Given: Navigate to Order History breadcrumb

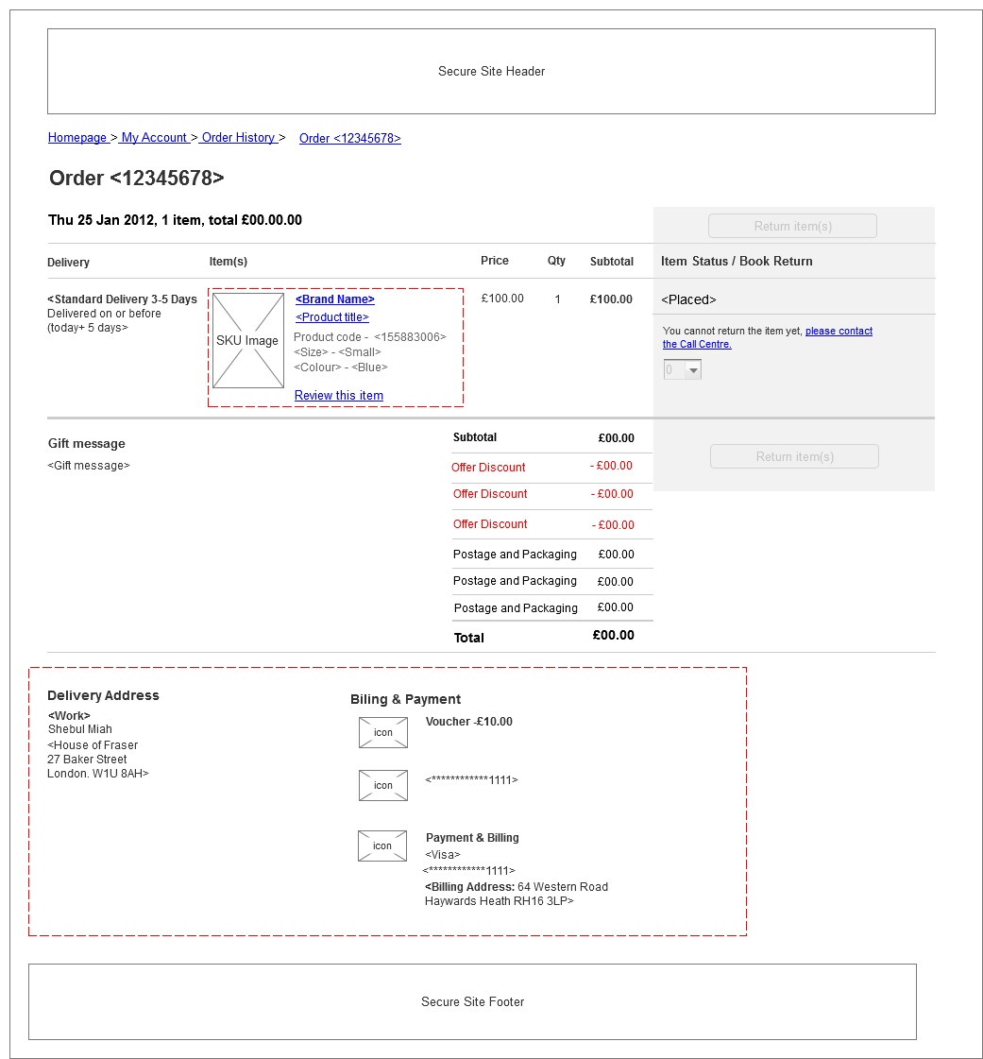Looking at the screenshot, I should tap(238, 138).
